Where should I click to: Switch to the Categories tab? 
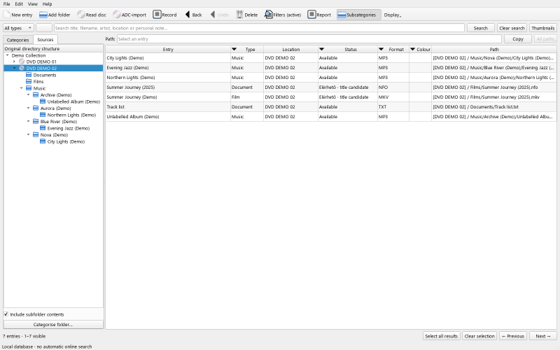18,40
